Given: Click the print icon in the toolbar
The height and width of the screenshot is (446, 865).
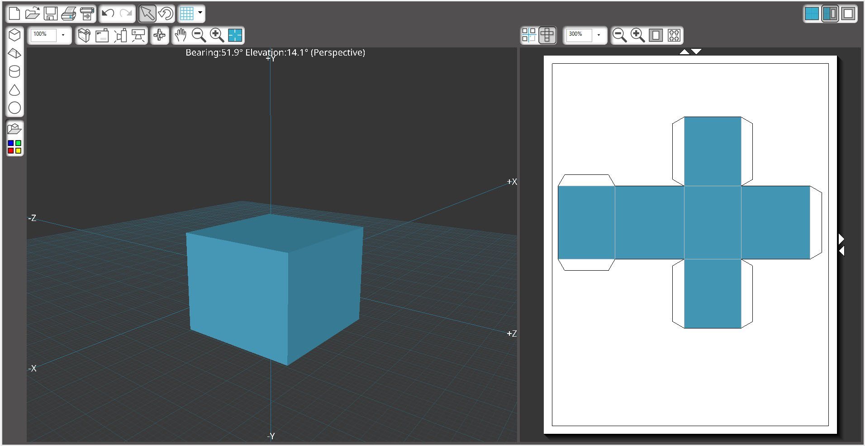Looking at the screenshot, I should pyautogui.click(x=69, y=14).
